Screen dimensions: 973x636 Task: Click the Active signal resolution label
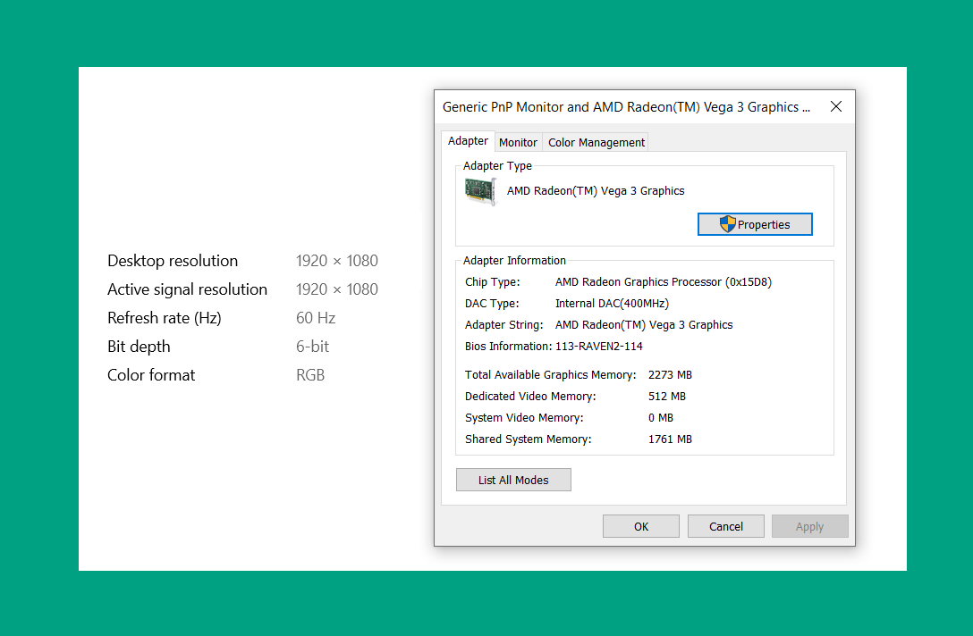[188, 289]
